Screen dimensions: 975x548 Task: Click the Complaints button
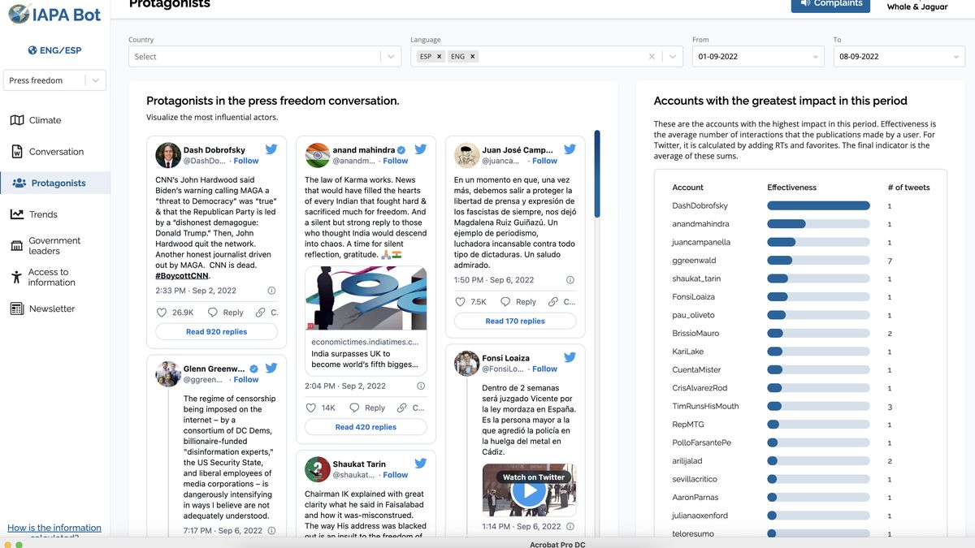pyautogui.click(x=830, y=4)
